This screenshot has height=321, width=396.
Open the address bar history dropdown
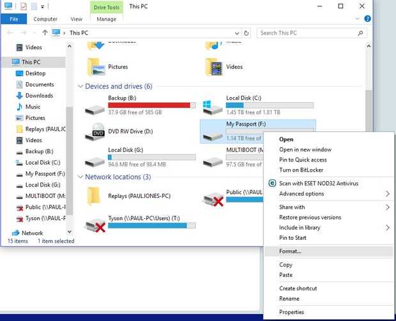coord(236,33)
